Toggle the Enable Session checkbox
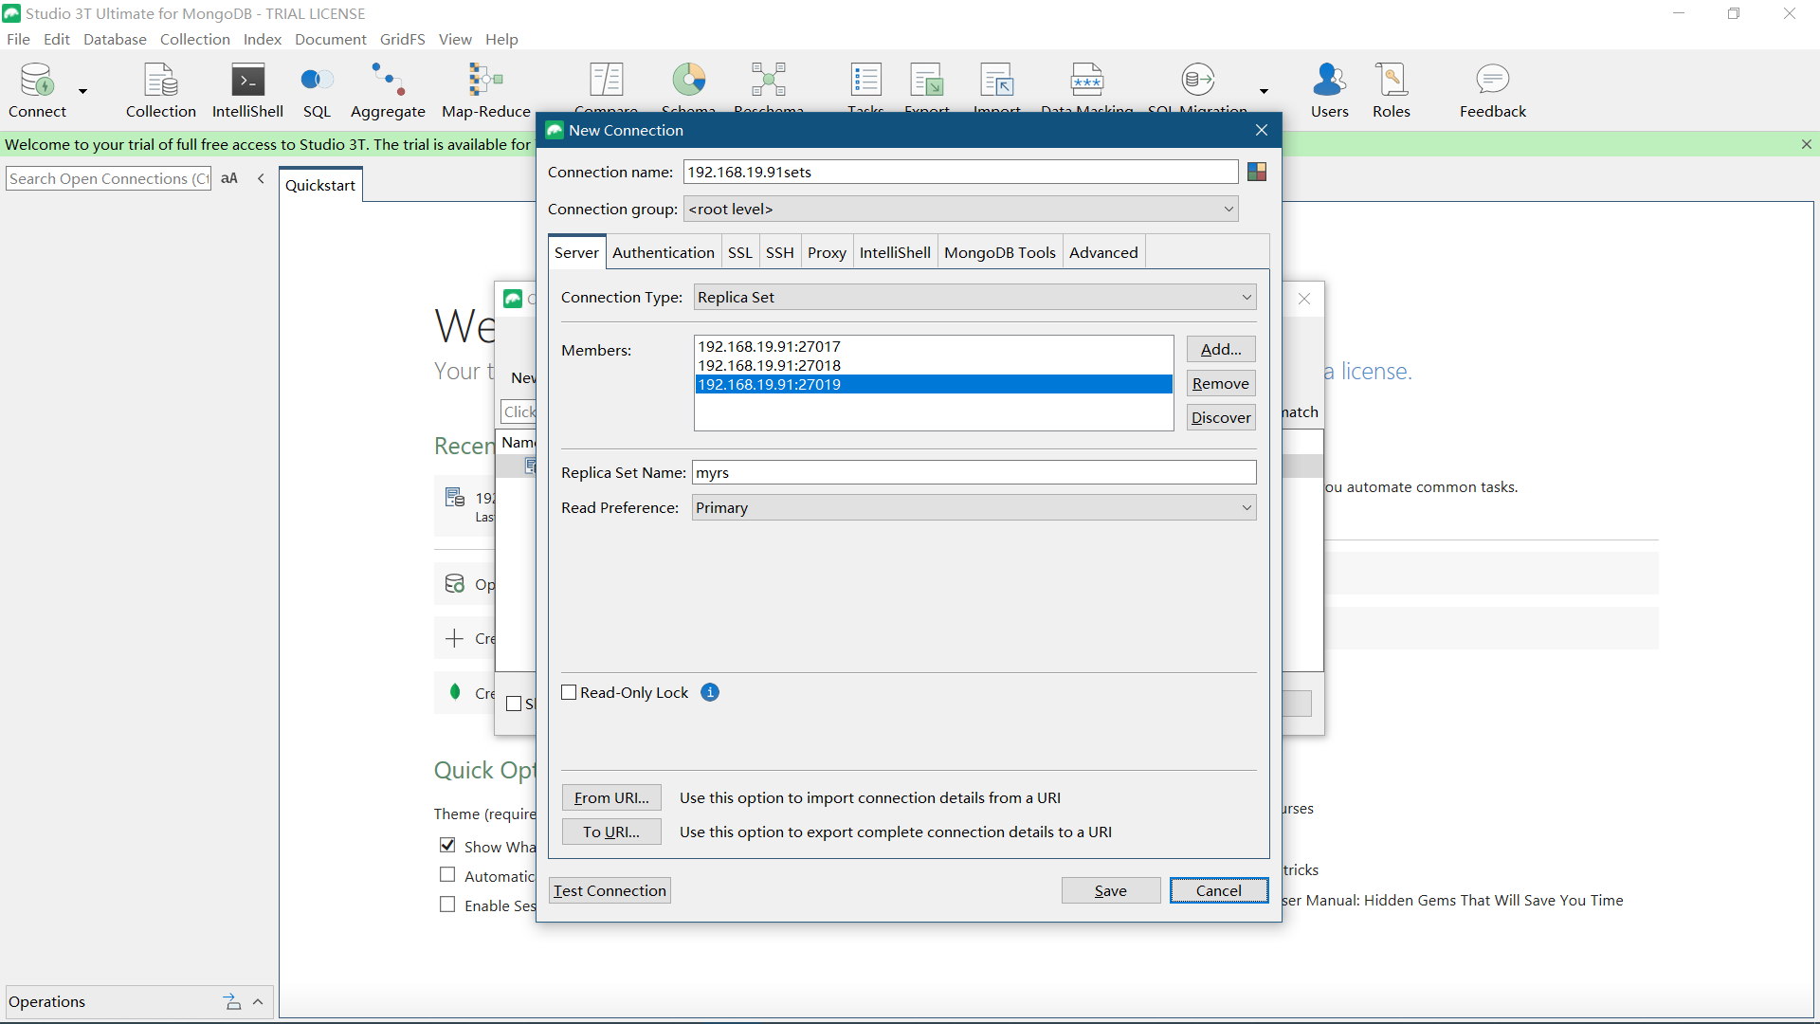 tap(447, 904)
